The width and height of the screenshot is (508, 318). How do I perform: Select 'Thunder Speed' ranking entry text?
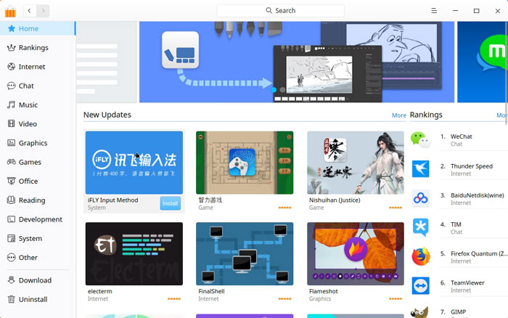coord(472,166)
